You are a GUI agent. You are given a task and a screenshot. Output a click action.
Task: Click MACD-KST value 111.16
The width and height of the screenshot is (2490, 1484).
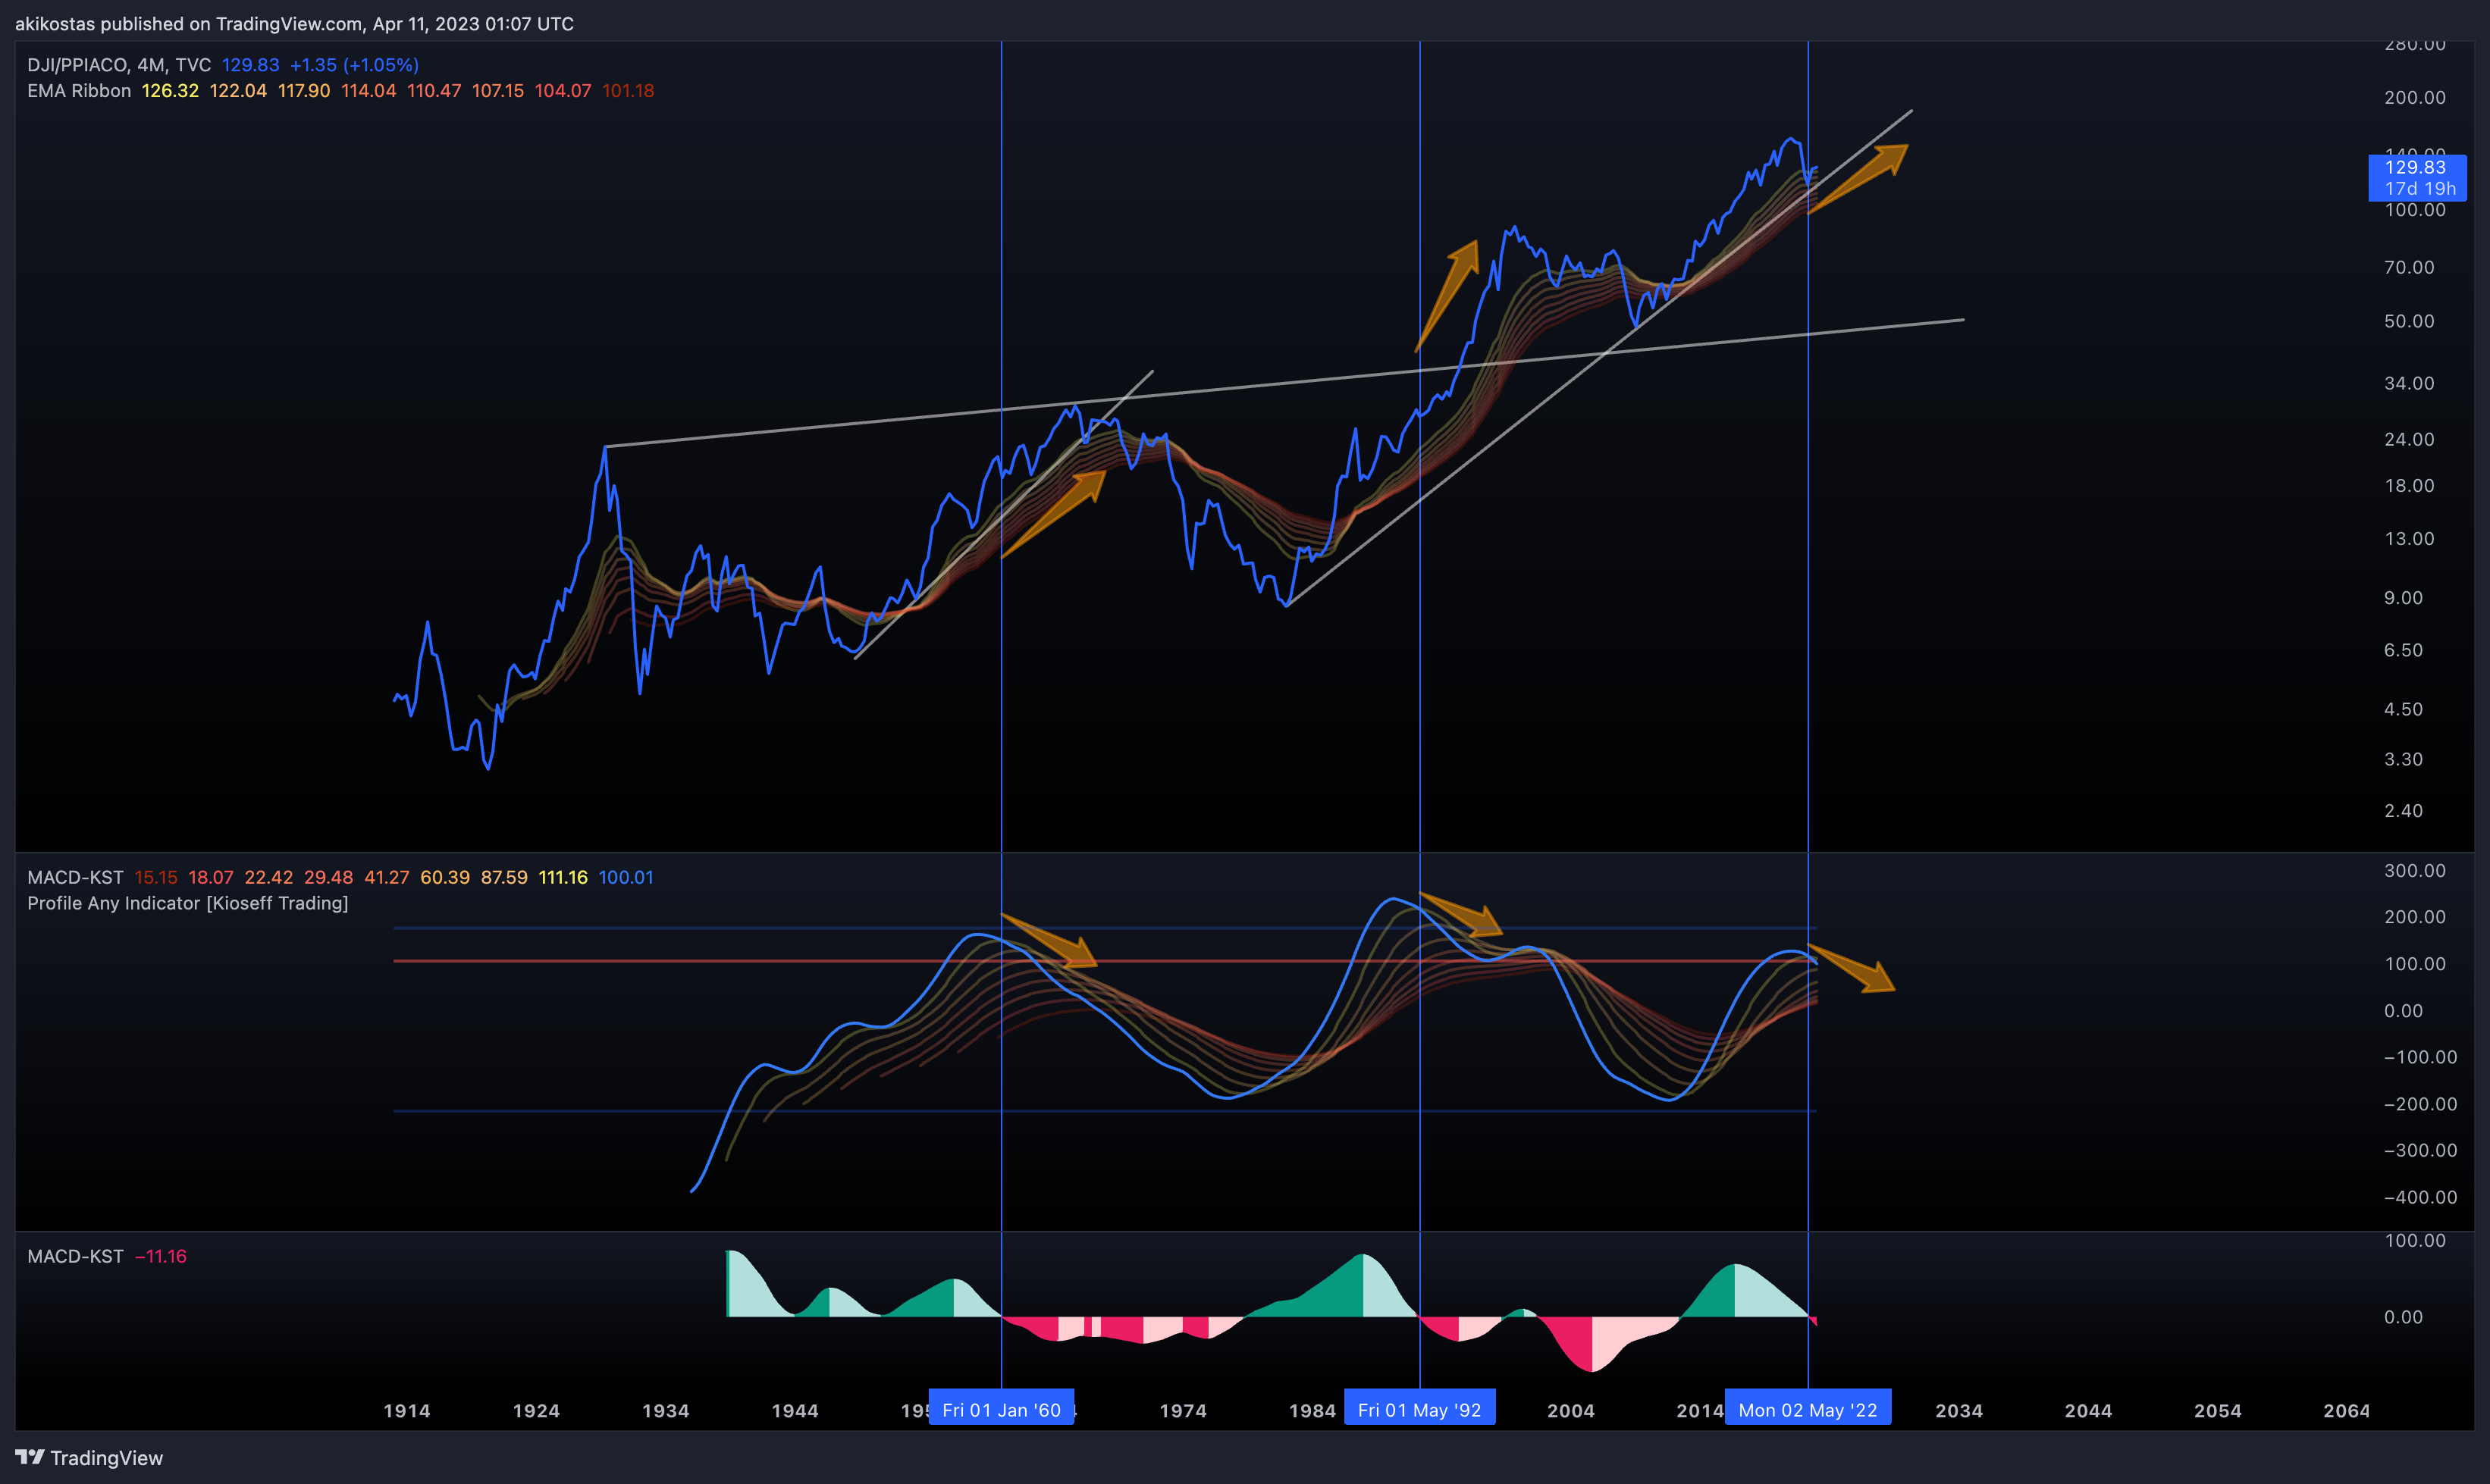coord(563,878)
